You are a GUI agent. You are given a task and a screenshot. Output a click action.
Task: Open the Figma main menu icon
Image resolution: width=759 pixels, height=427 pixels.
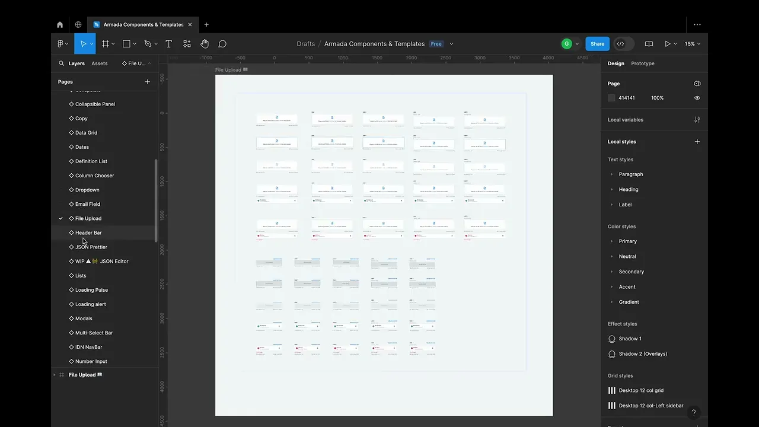pyautogui.click(x=62, y=44)
